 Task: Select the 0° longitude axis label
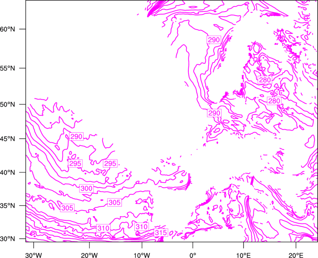click(x=193, y=255)
